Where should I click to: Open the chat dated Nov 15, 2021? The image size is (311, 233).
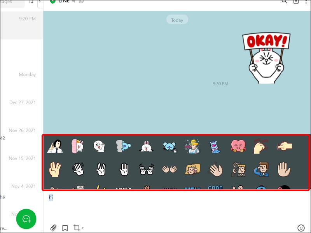click(21, 165)
